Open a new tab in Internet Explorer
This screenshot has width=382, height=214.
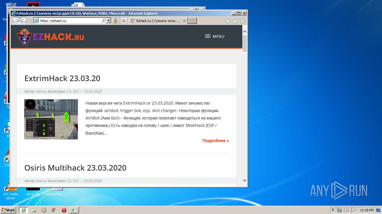(x=192, y=21)
